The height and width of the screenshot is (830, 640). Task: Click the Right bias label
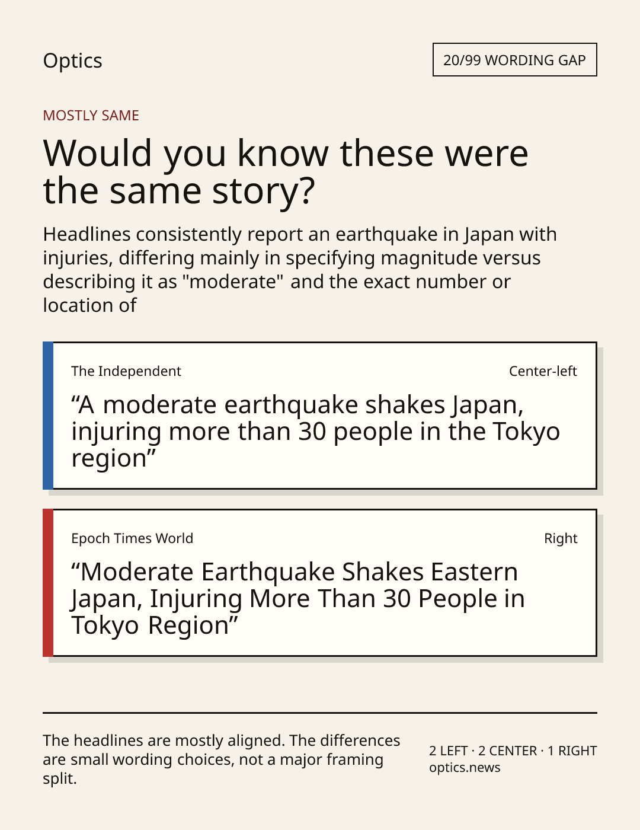point(561,538)
